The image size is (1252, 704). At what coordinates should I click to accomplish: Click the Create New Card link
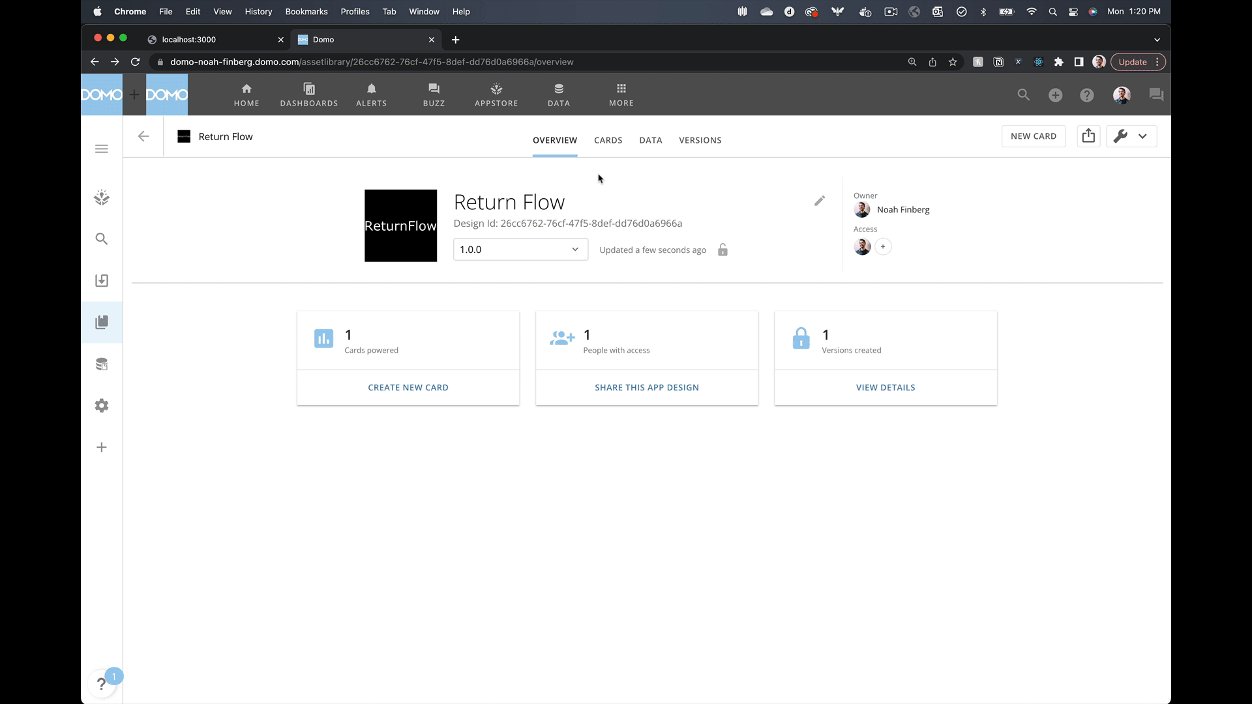[408, 387]
